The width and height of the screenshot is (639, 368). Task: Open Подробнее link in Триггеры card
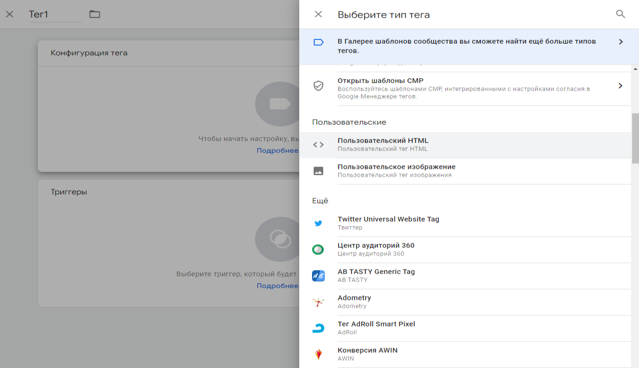coord(277,286)
